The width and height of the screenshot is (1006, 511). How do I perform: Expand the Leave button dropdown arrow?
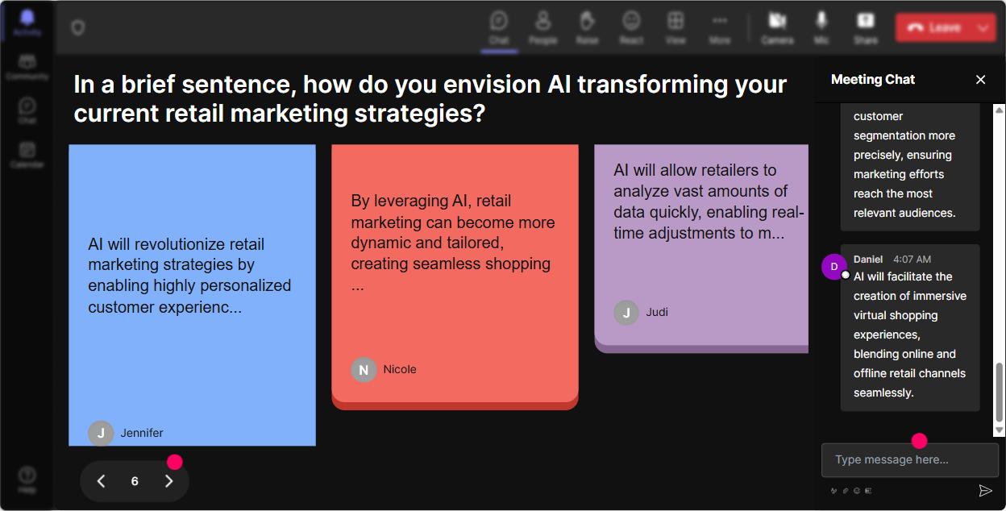[984, 27]
